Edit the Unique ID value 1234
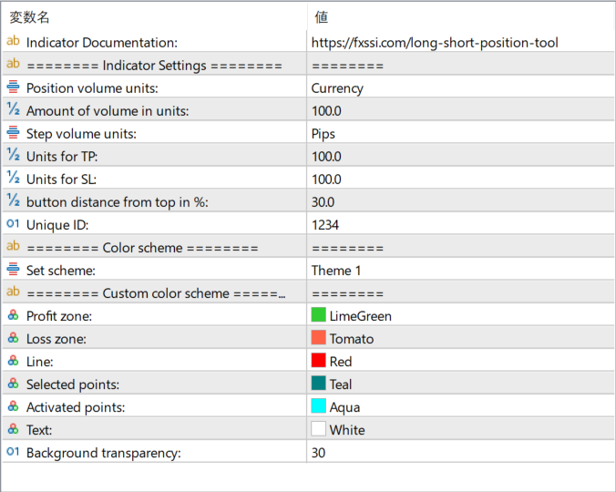 pos(325,225)
